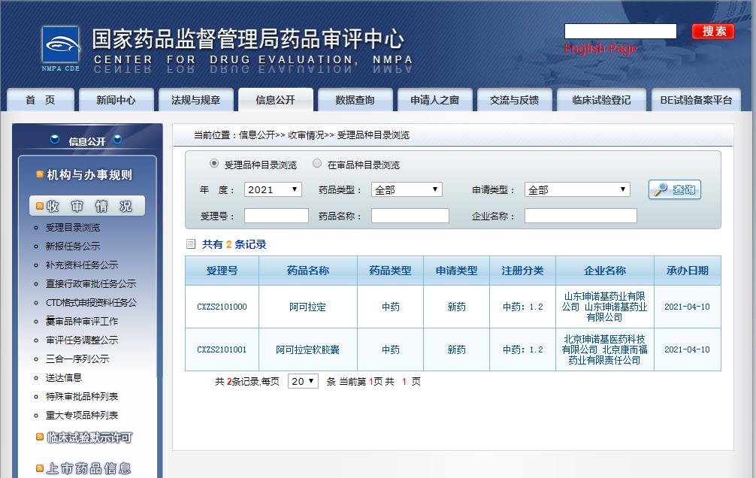The height and width of the screenshot is (478, 756).
Task: Click the blue globe icon left of 信息公开
Action: click(55, 140)
